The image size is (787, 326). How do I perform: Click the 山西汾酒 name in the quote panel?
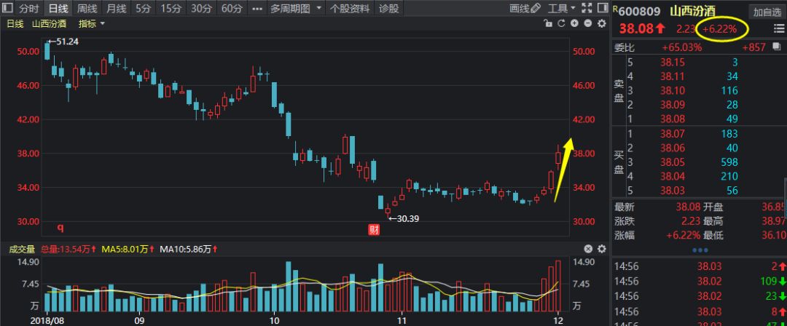pyautogui.click(x=692, y=12)
